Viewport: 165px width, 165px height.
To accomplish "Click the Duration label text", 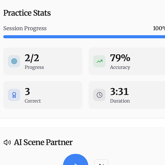I will pyautogui.click(x=120, y=101).
